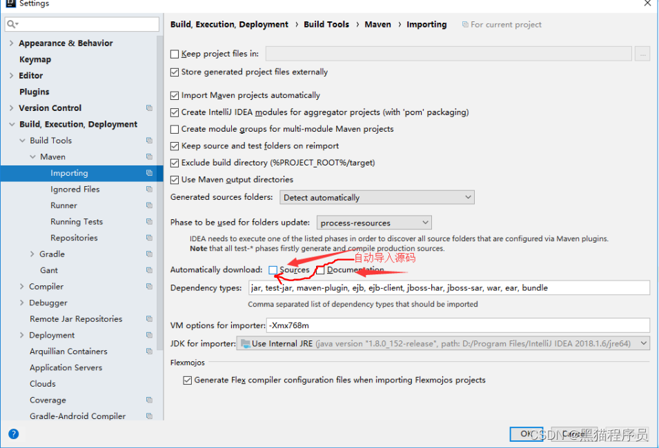659x448 pixels.
Task: Expand Version Control section
Action: click(x=11, y=108)
